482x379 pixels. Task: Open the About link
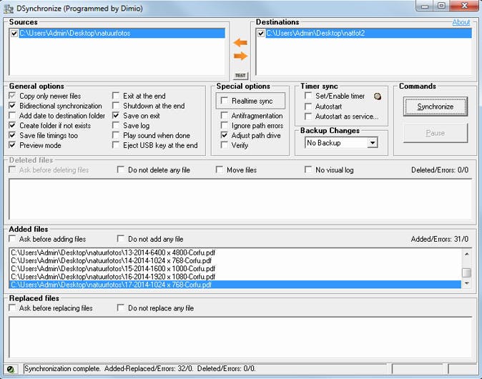[x=461, y=22]
